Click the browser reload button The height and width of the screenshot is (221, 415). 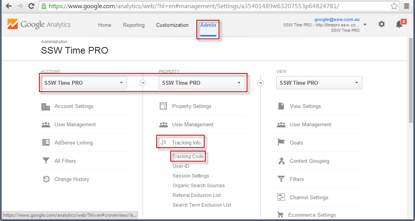[32, 6]
